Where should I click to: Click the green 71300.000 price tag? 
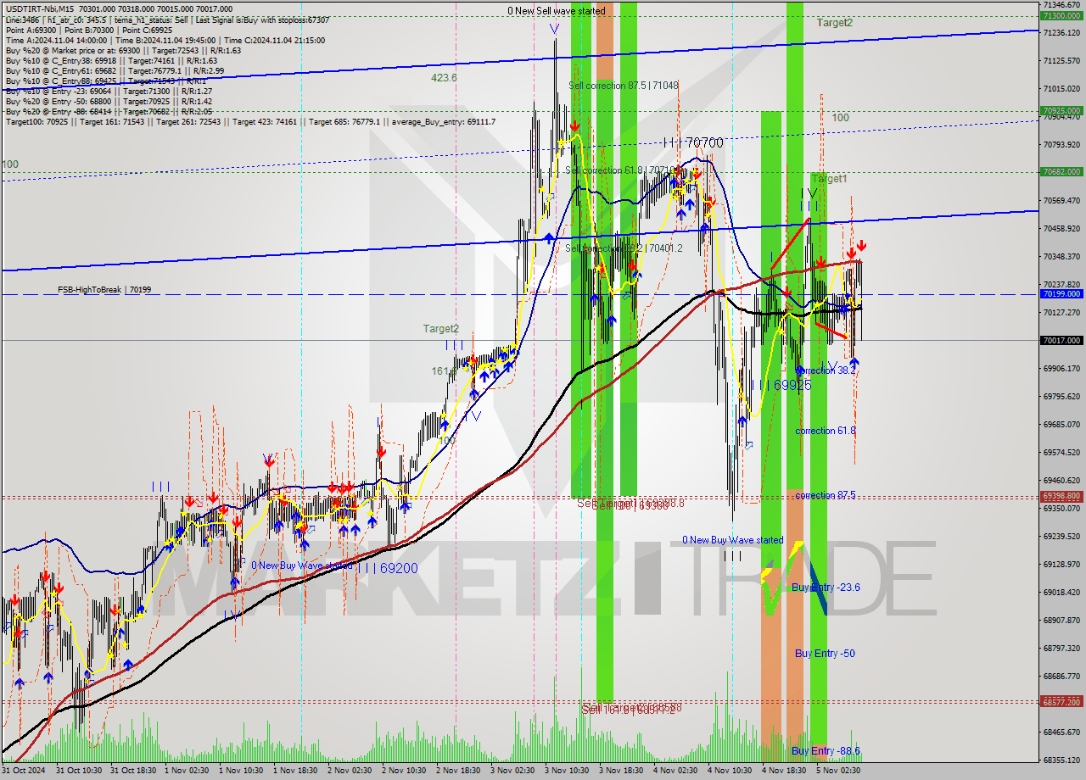(x=1061, y=15)
